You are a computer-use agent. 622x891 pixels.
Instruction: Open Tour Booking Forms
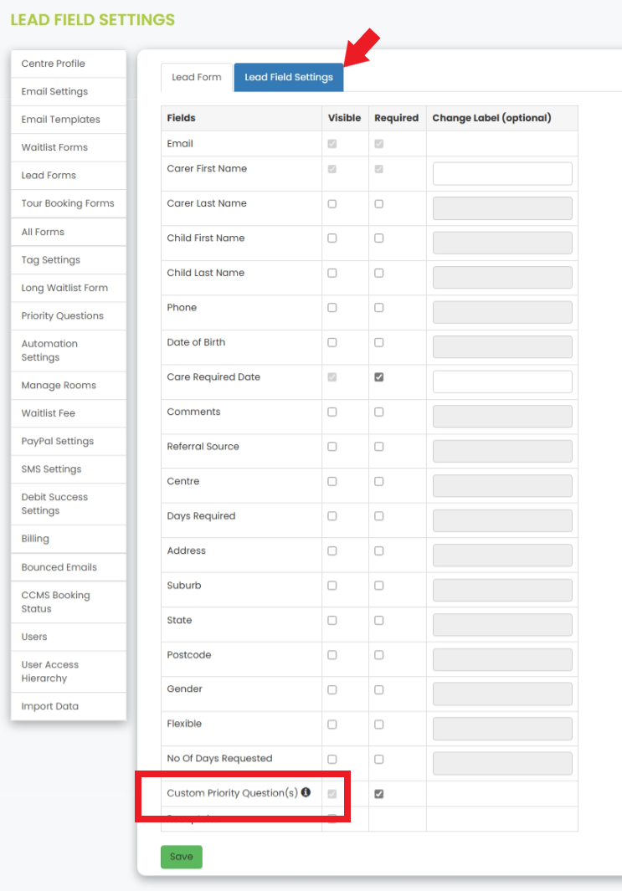coord(68,202)
